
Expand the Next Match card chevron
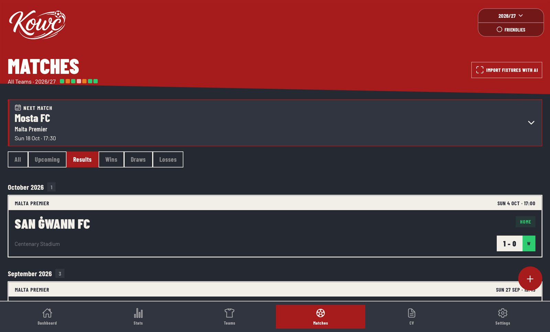531,123
